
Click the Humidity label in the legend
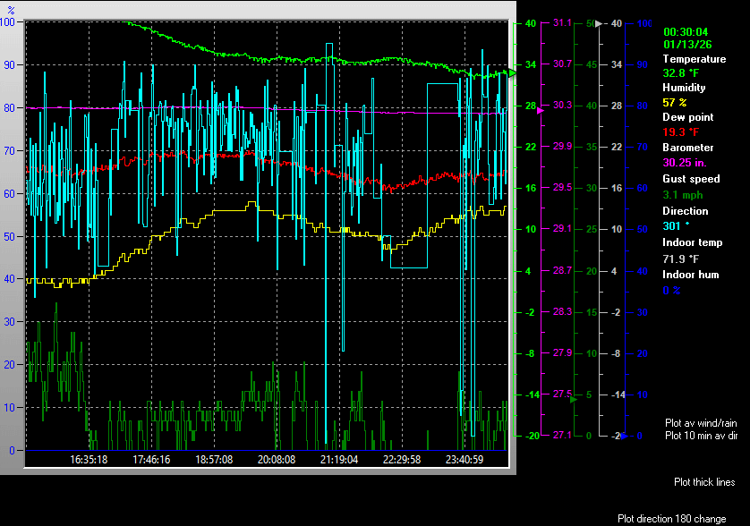coord(684,88)
